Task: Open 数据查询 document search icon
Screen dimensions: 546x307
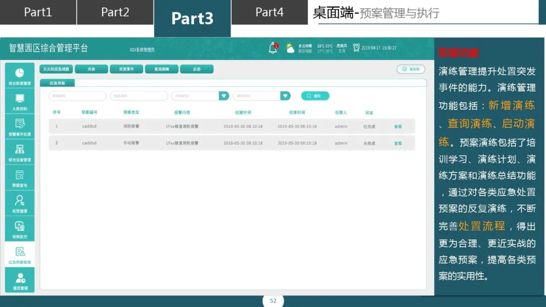Action: pos(20,175)
